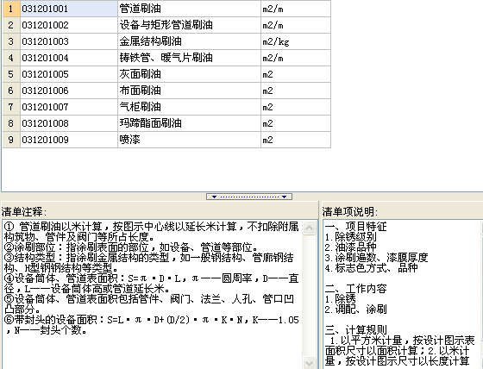Select code cell 031201002

pos(69,25)
